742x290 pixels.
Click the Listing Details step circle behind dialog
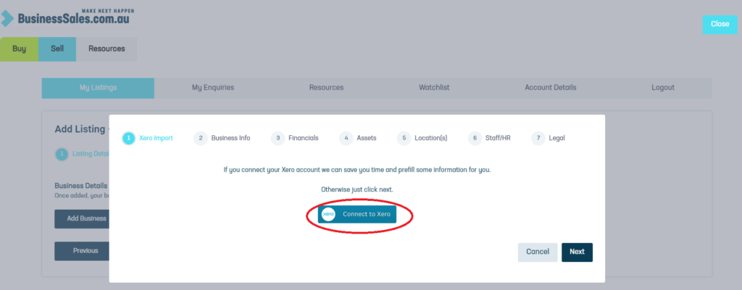[x=62, y=154]
